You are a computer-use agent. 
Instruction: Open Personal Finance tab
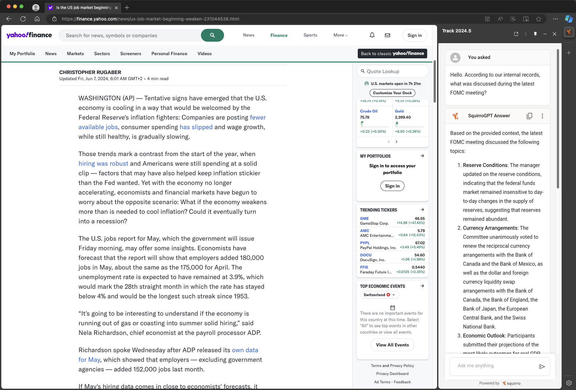click(x=169, y=54)
